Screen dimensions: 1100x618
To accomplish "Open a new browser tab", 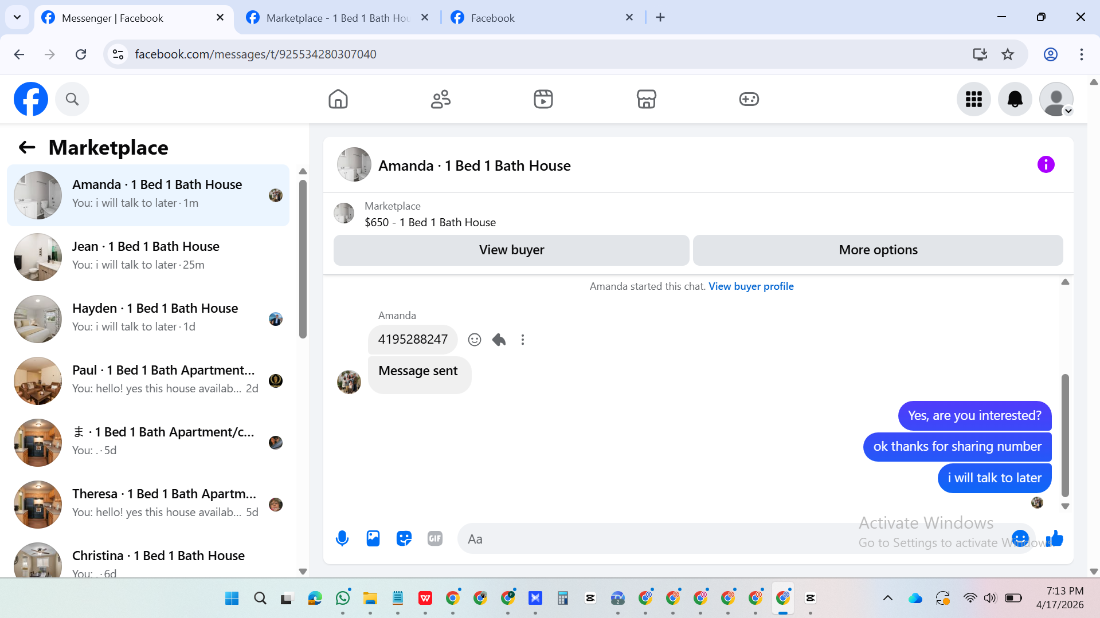I will (660, 18).
